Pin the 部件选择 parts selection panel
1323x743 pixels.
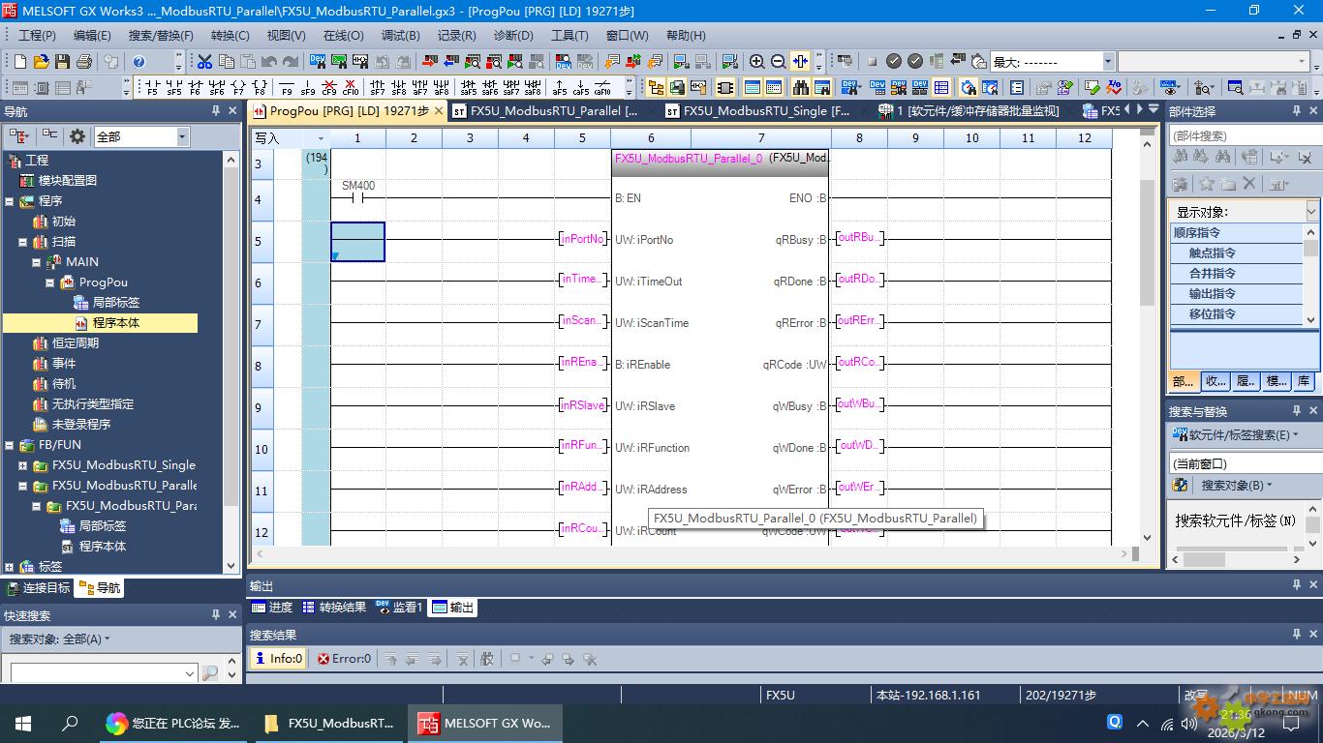(1297, 111)
